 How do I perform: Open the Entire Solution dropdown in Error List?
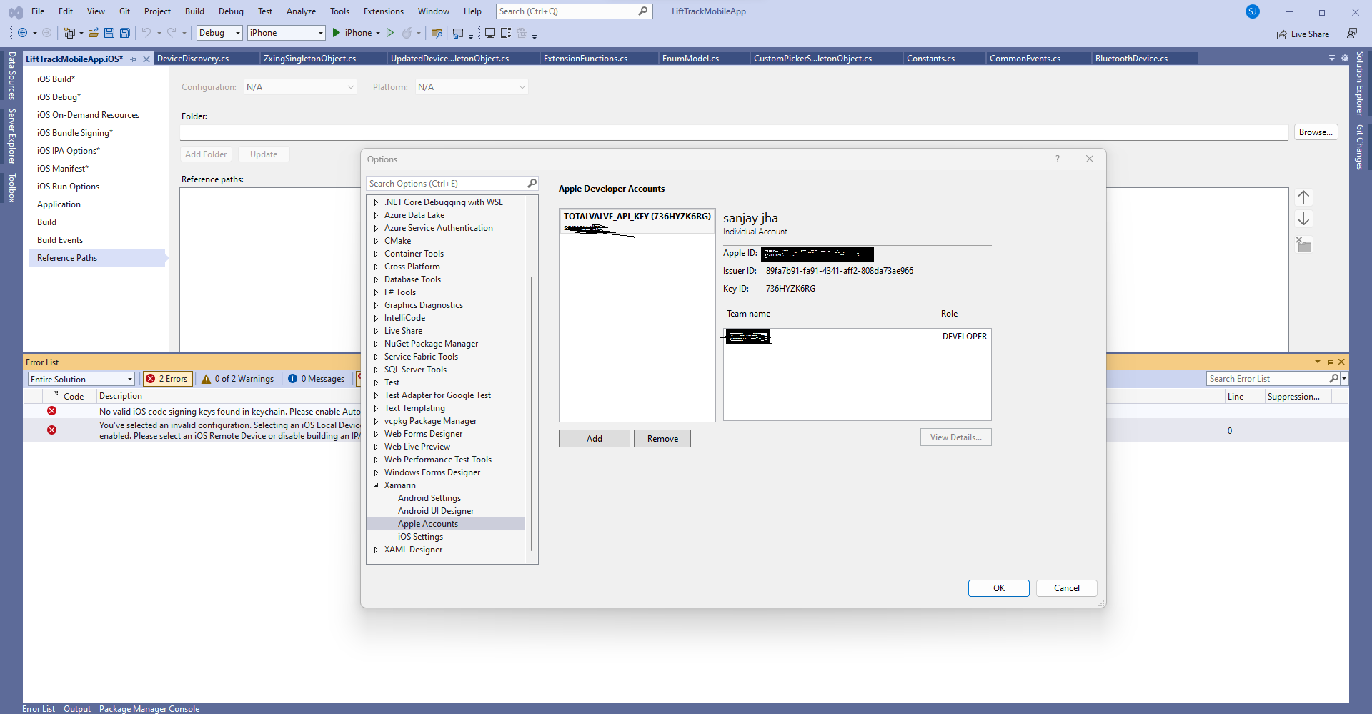tap(81, 379)
